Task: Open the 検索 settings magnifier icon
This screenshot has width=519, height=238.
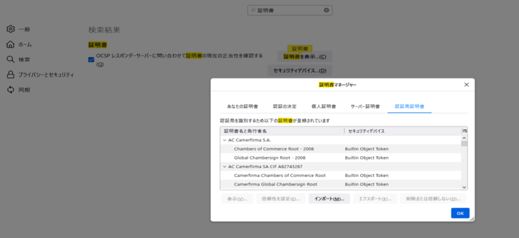Action: pyautogui.click(x=10, y=60)
